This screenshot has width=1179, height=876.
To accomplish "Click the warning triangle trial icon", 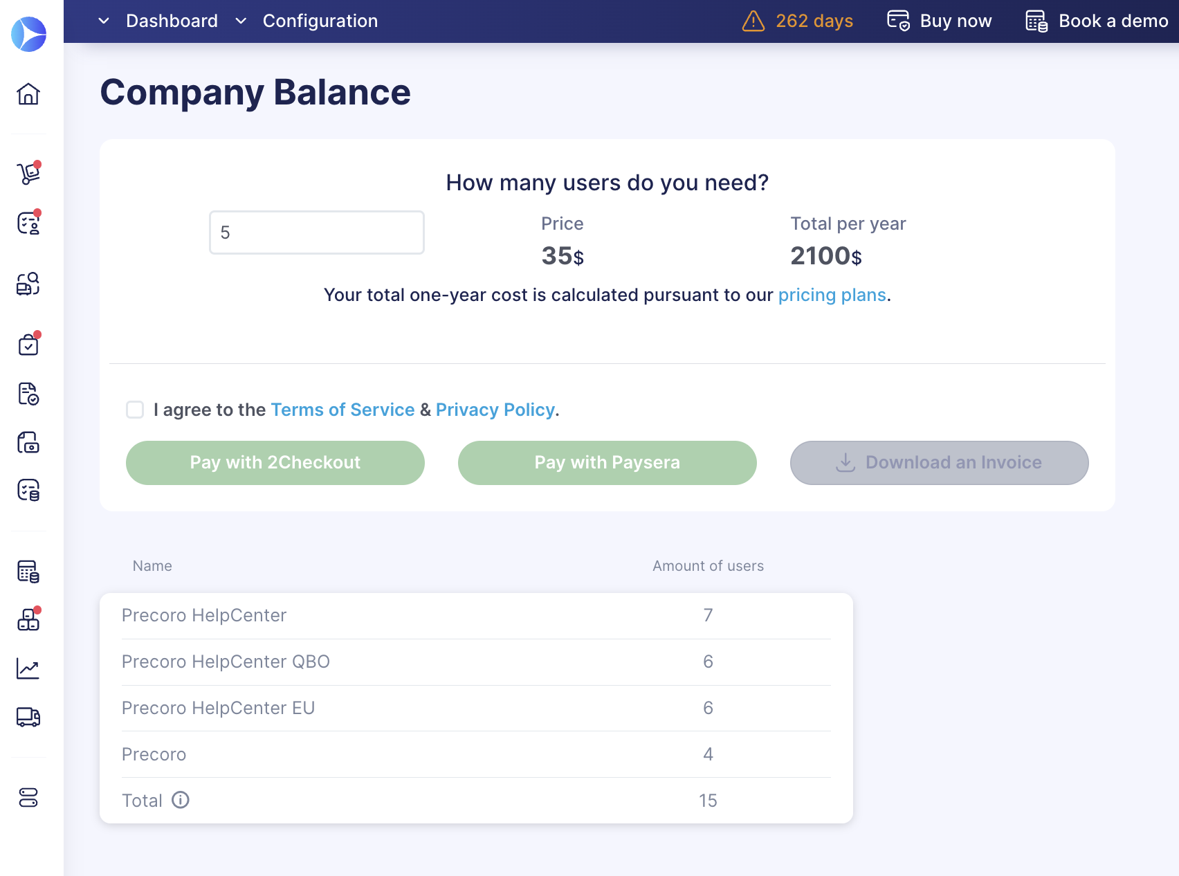I will point(753,21).
